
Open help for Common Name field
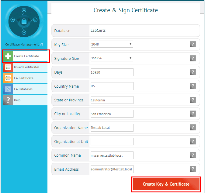click(x=193, y=155)
